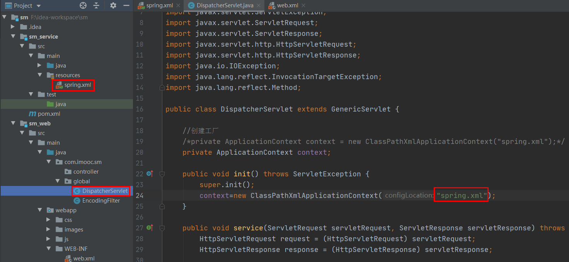Collapse the global package arrow
Viewport: 569px width, 262px height.
coord(58,181)
